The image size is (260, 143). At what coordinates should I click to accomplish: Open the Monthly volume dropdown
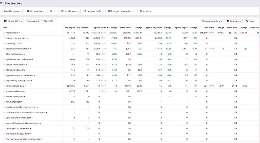13,11
